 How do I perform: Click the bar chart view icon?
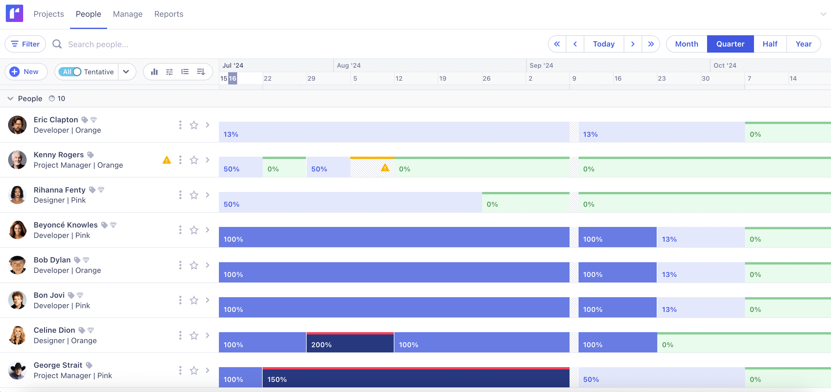click(x=154, y=71)
